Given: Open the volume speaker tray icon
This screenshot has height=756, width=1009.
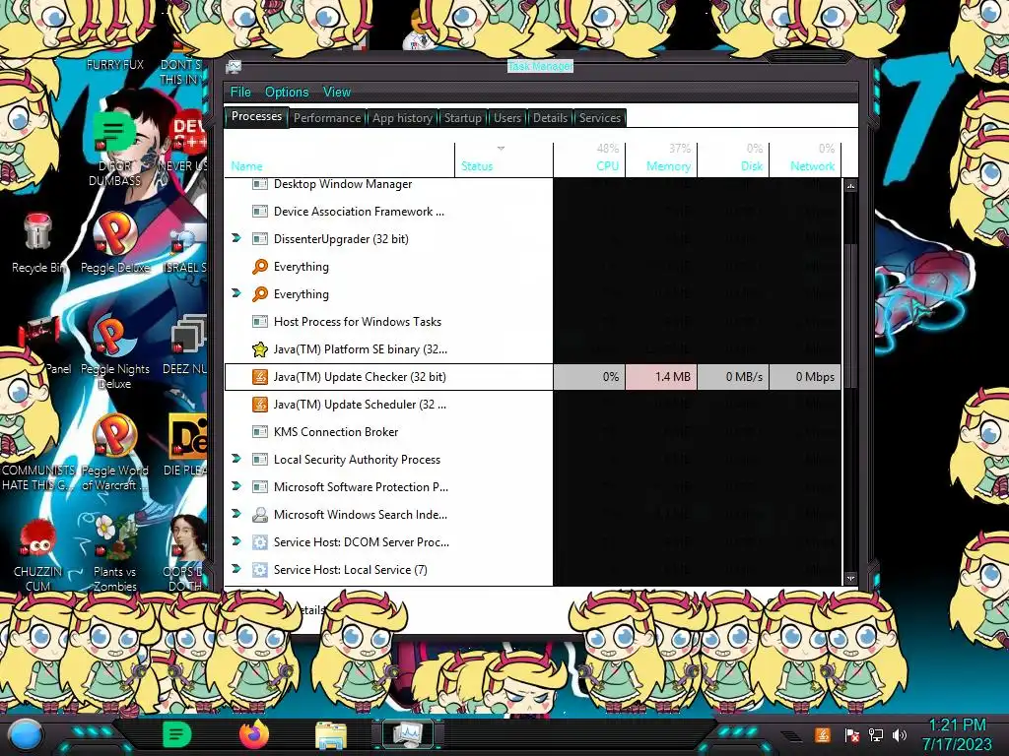Looking at the screenshot, I should [x=900, y=734].
